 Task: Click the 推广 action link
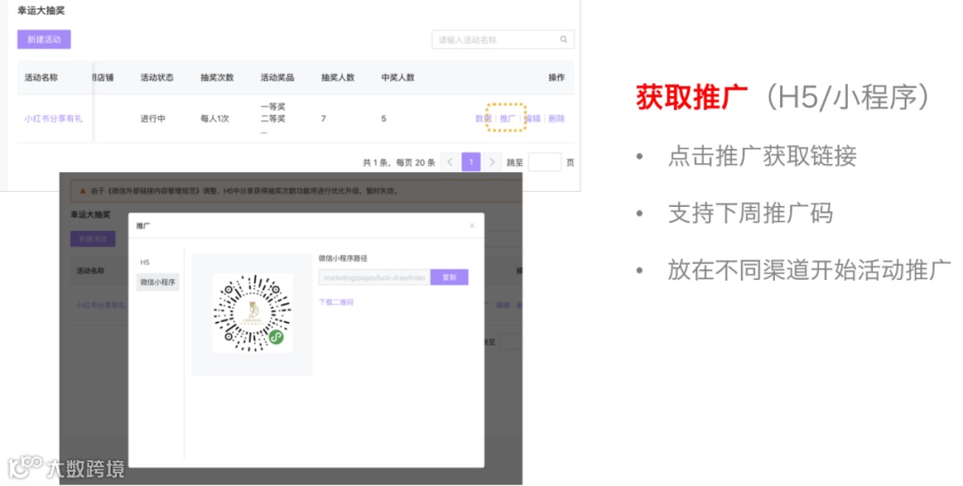(x=507, y=119)
